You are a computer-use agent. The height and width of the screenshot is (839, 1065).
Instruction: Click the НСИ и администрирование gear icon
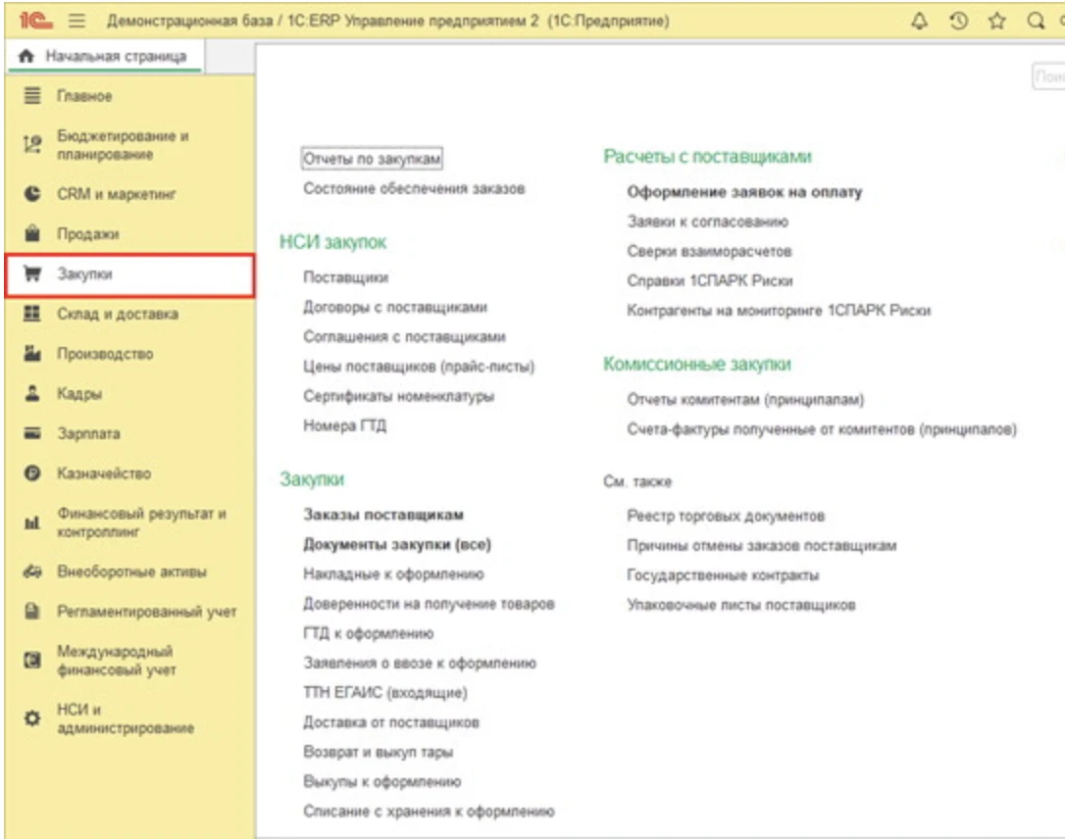pos(30,718)
